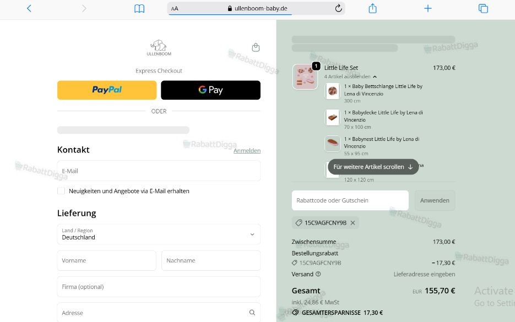Click the Versand help question mark icon
This screenshot has height=322, width=515.
pyautogui.click(x=318, y=274)
